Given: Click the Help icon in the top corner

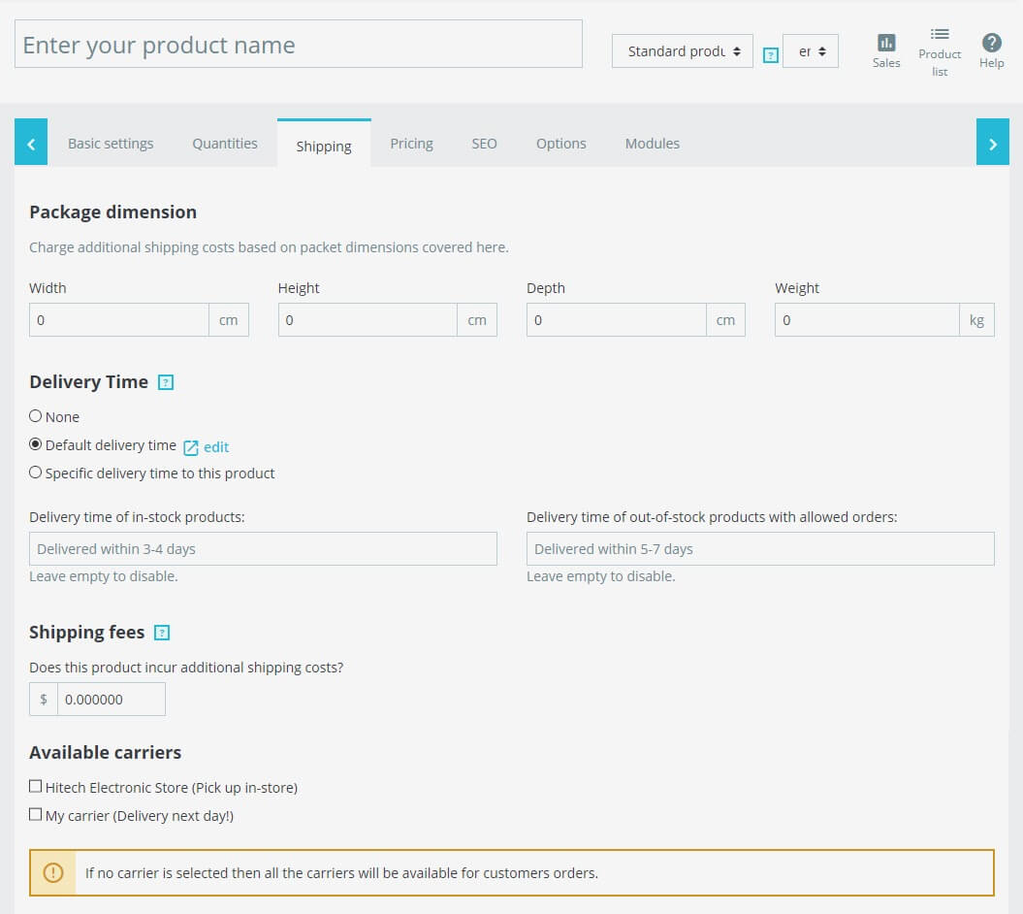Looking at the screenshot, I should [991, 44].
